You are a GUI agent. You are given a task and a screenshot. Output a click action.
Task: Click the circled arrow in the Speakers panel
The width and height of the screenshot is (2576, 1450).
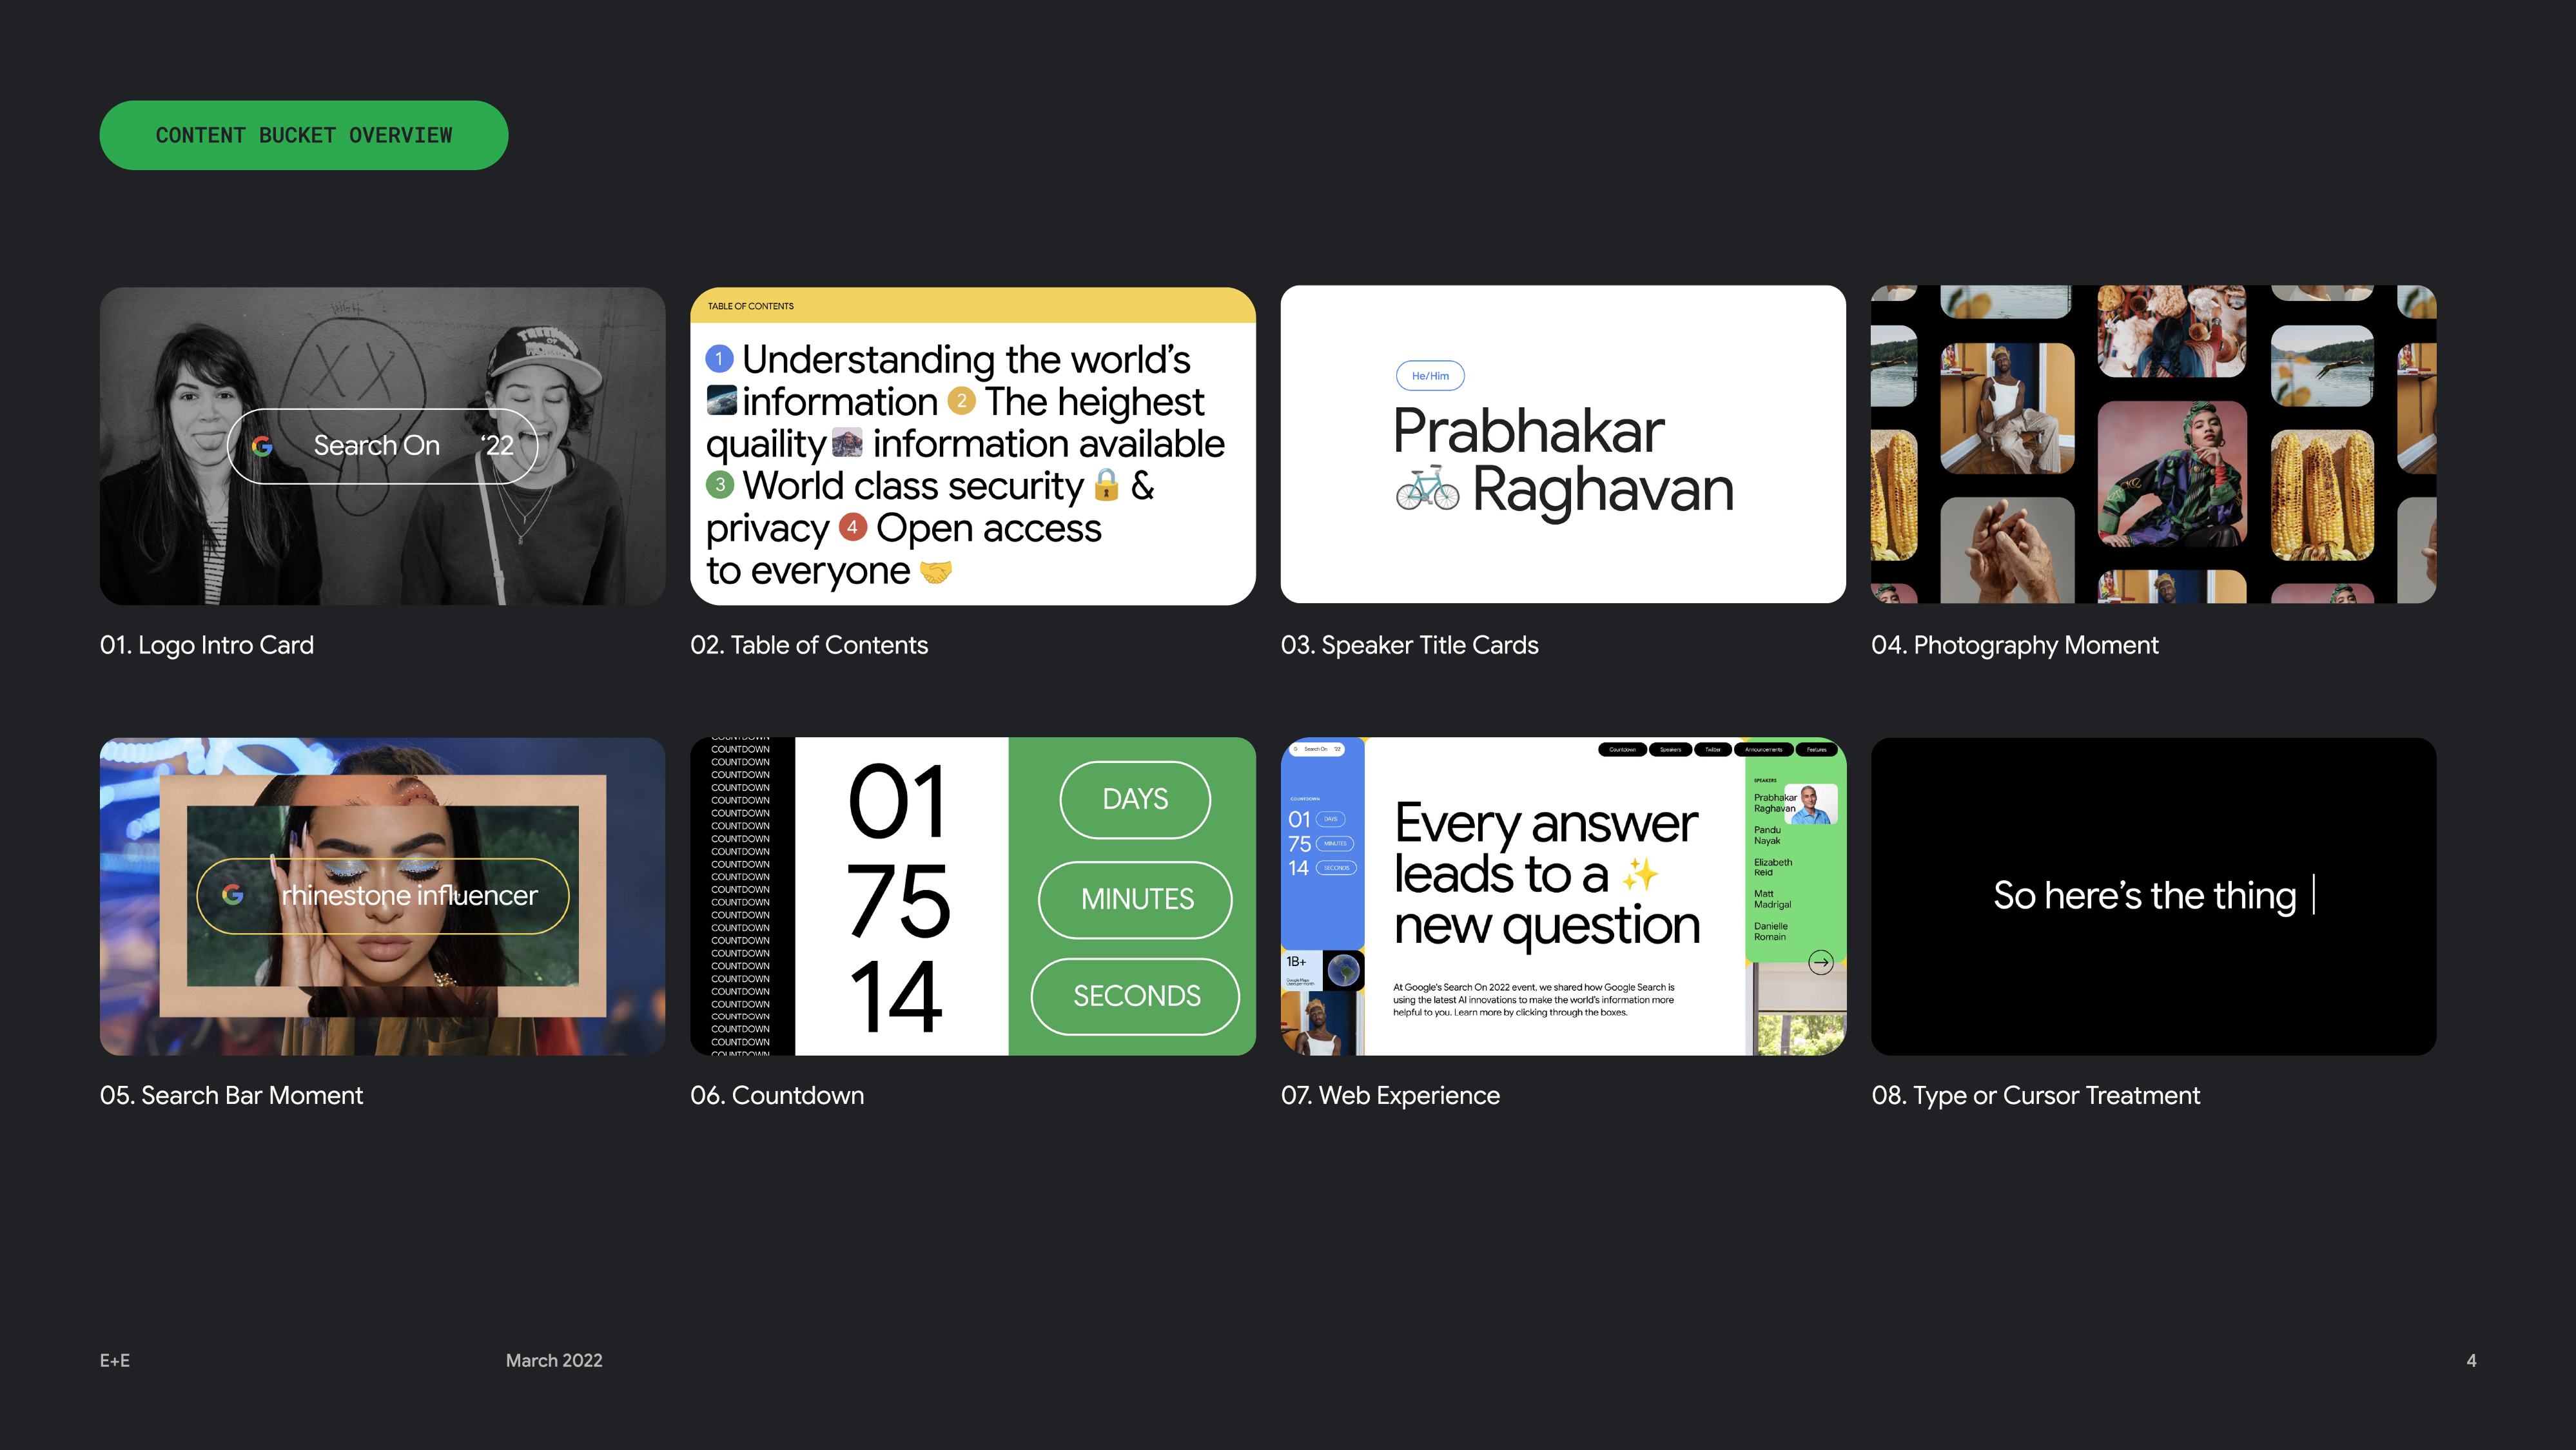(x=1820, y=962)
